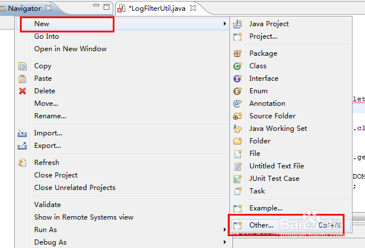Click the purple Interface icon

[238, 78]
